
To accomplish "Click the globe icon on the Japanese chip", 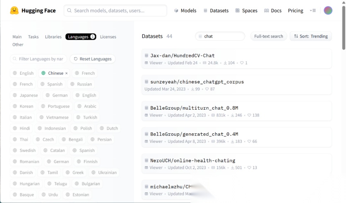I will click(15, 95).
